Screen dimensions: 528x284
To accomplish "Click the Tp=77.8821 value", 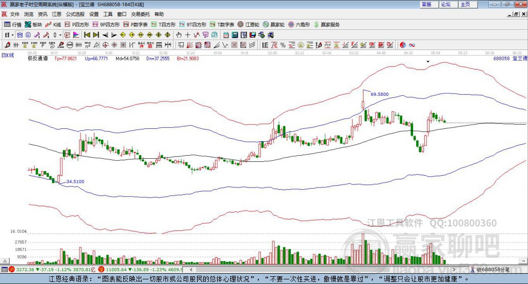I will 65,58.
